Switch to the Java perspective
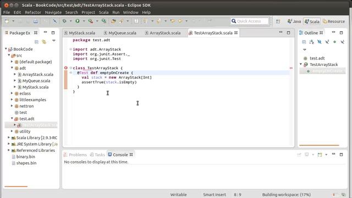 tap(294, 21)
